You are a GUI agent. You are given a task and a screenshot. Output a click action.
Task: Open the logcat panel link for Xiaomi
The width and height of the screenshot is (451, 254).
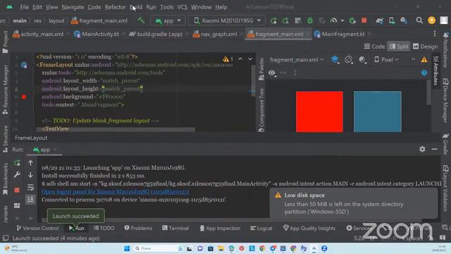[115, 191]
